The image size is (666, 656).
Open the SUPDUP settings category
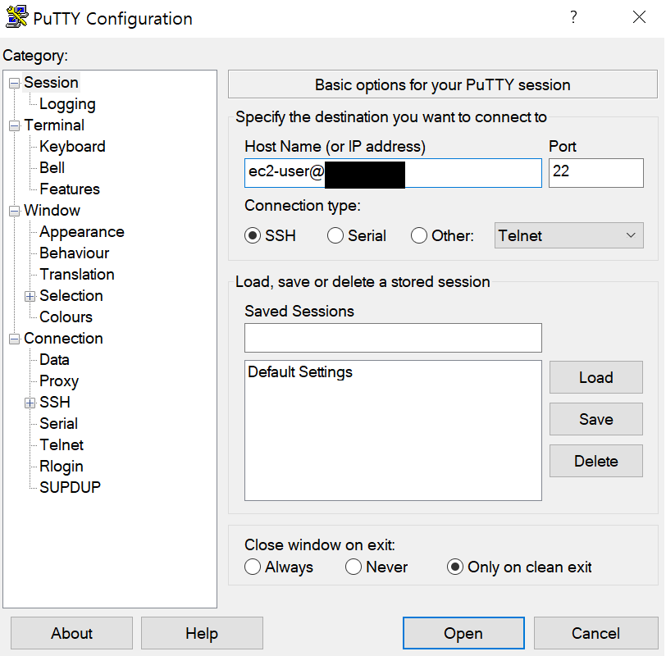[70, 487]
